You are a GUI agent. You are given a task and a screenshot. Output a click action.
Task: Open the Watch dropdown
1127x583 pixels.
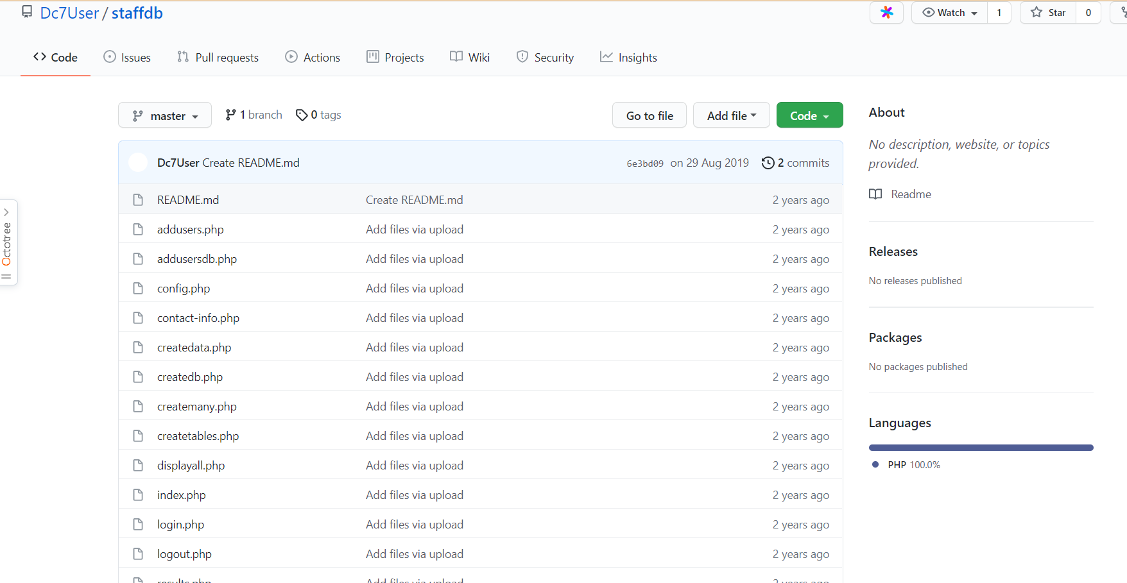coord(950,13)
